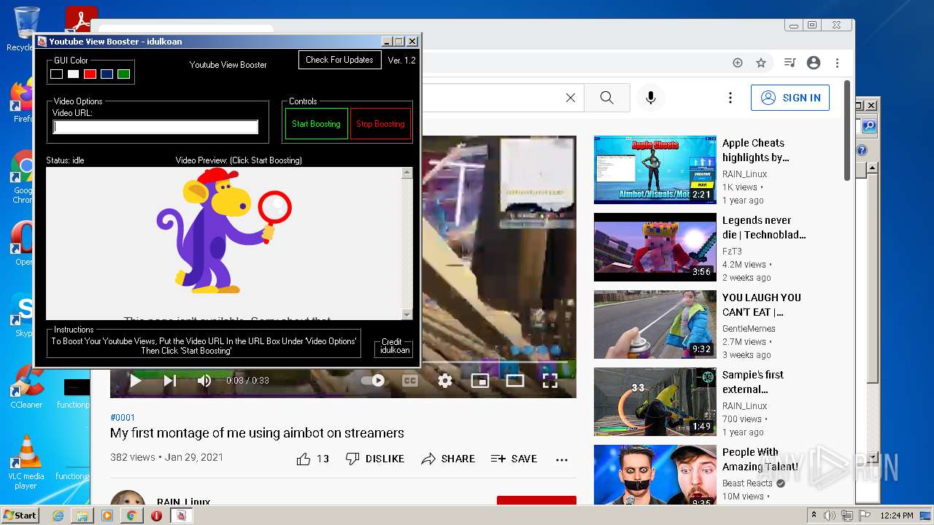Open YouTube settings three-dot menu

point(730,98)
